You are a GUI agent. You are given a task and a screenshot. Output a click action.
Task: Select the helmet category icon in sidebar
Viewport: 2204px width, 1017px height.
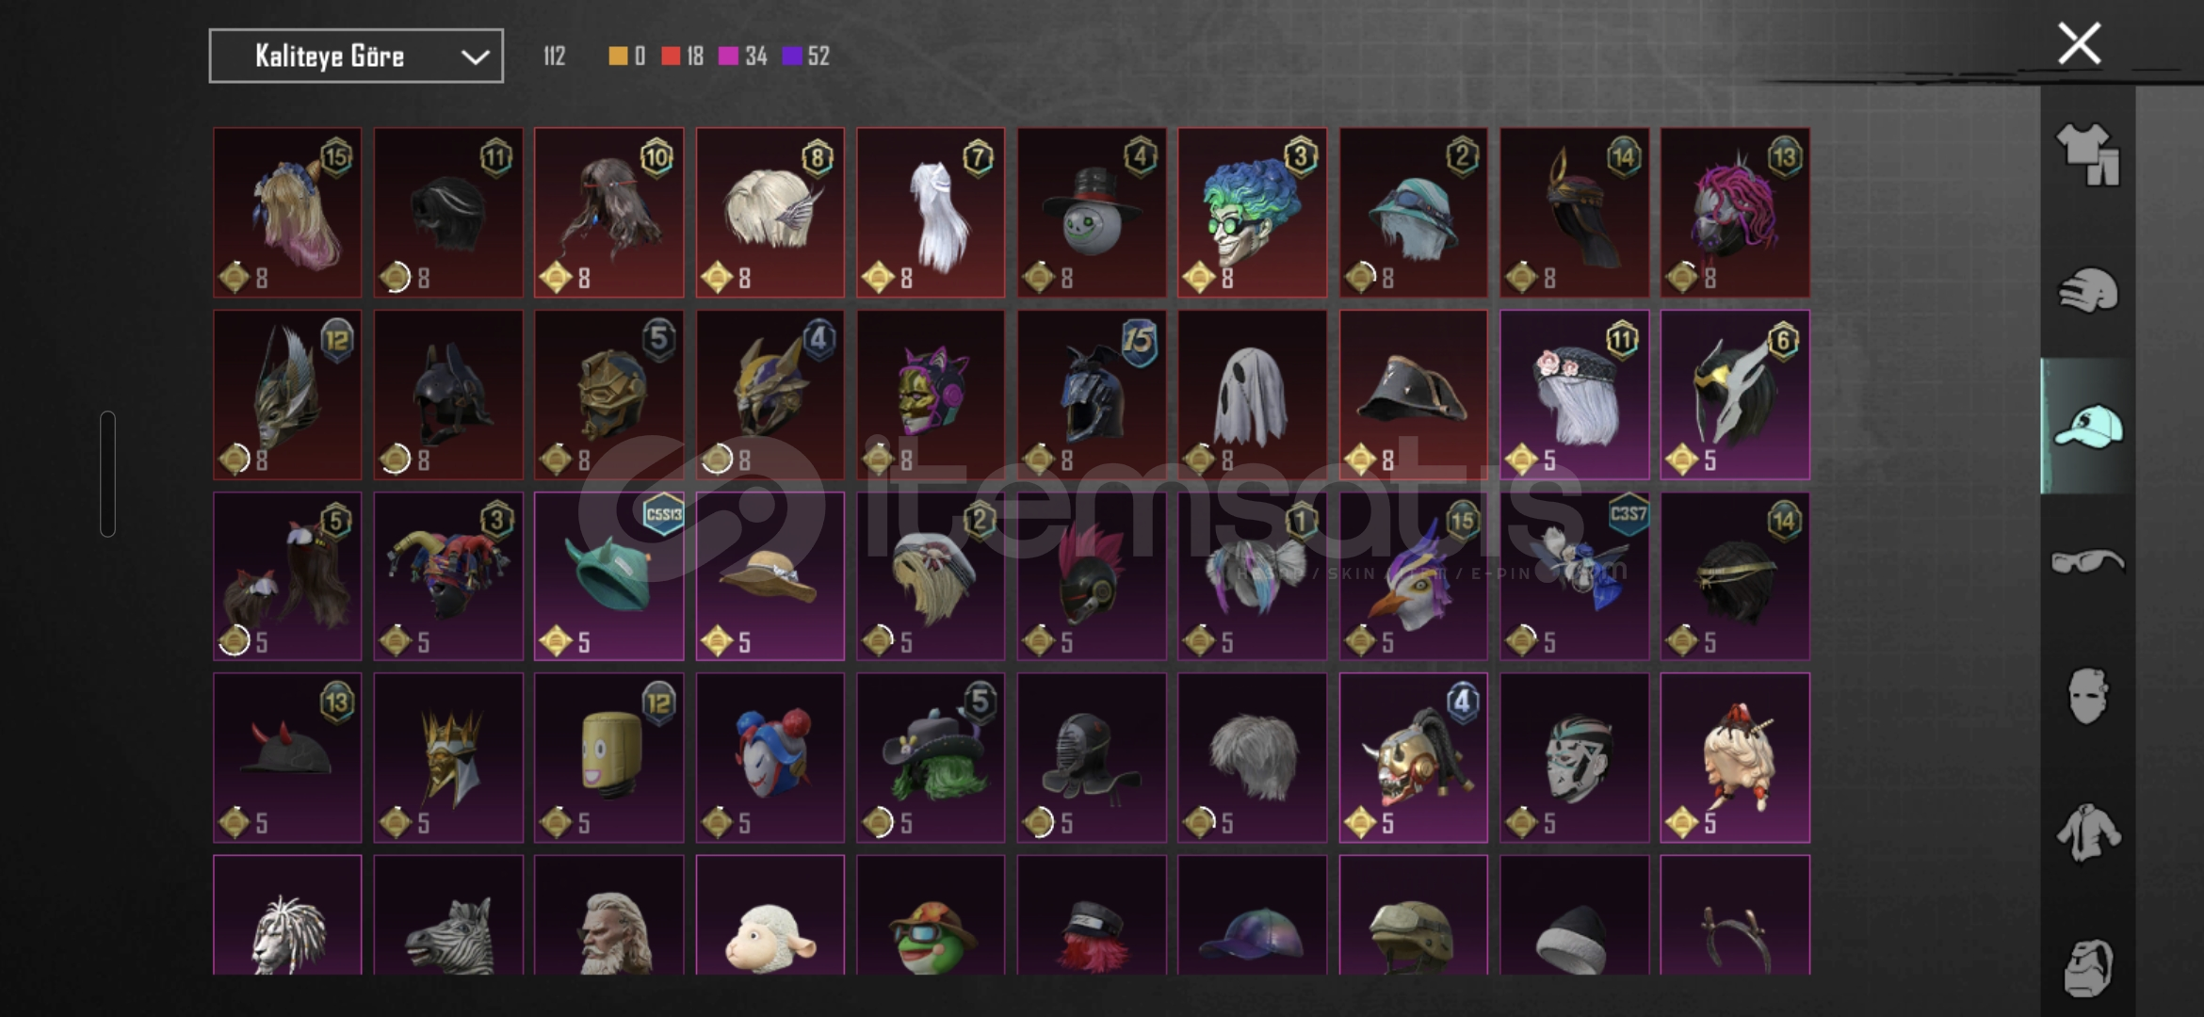[2087, 291]
